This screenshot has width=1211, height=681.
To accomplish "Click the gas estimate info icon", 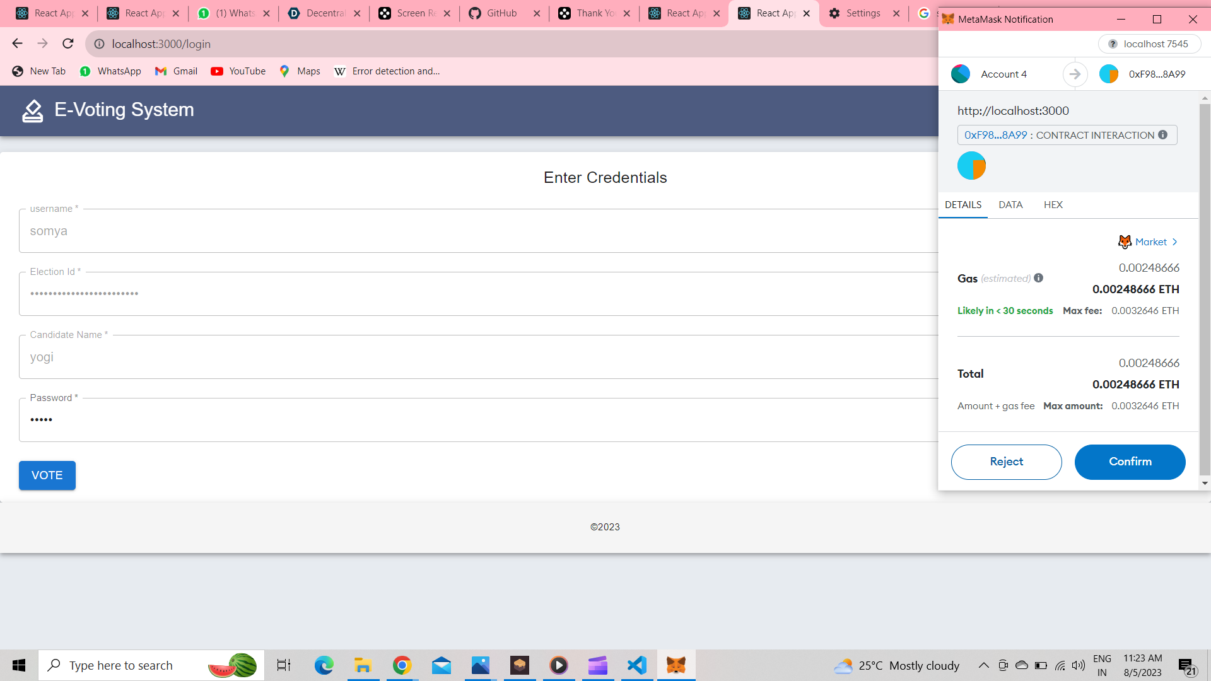I will coord(1039,278).
